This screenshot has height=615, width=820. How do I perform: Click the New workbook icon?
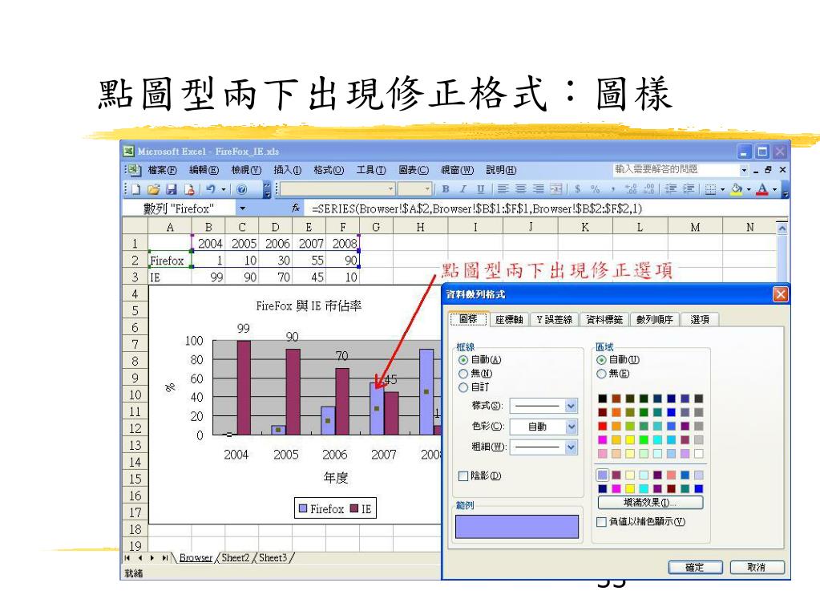[136, 189]
